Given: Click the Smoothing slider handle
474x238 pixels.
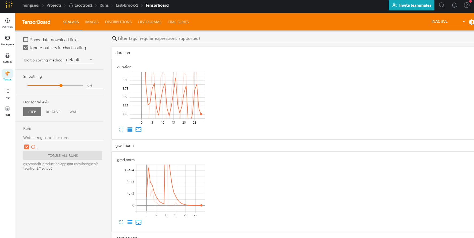Looking at the screenshot, I should [x=61, y=85].
